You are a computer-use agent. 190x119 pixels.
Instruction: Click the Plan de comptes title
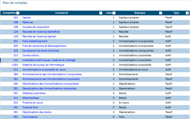click(x=15, y=3)
